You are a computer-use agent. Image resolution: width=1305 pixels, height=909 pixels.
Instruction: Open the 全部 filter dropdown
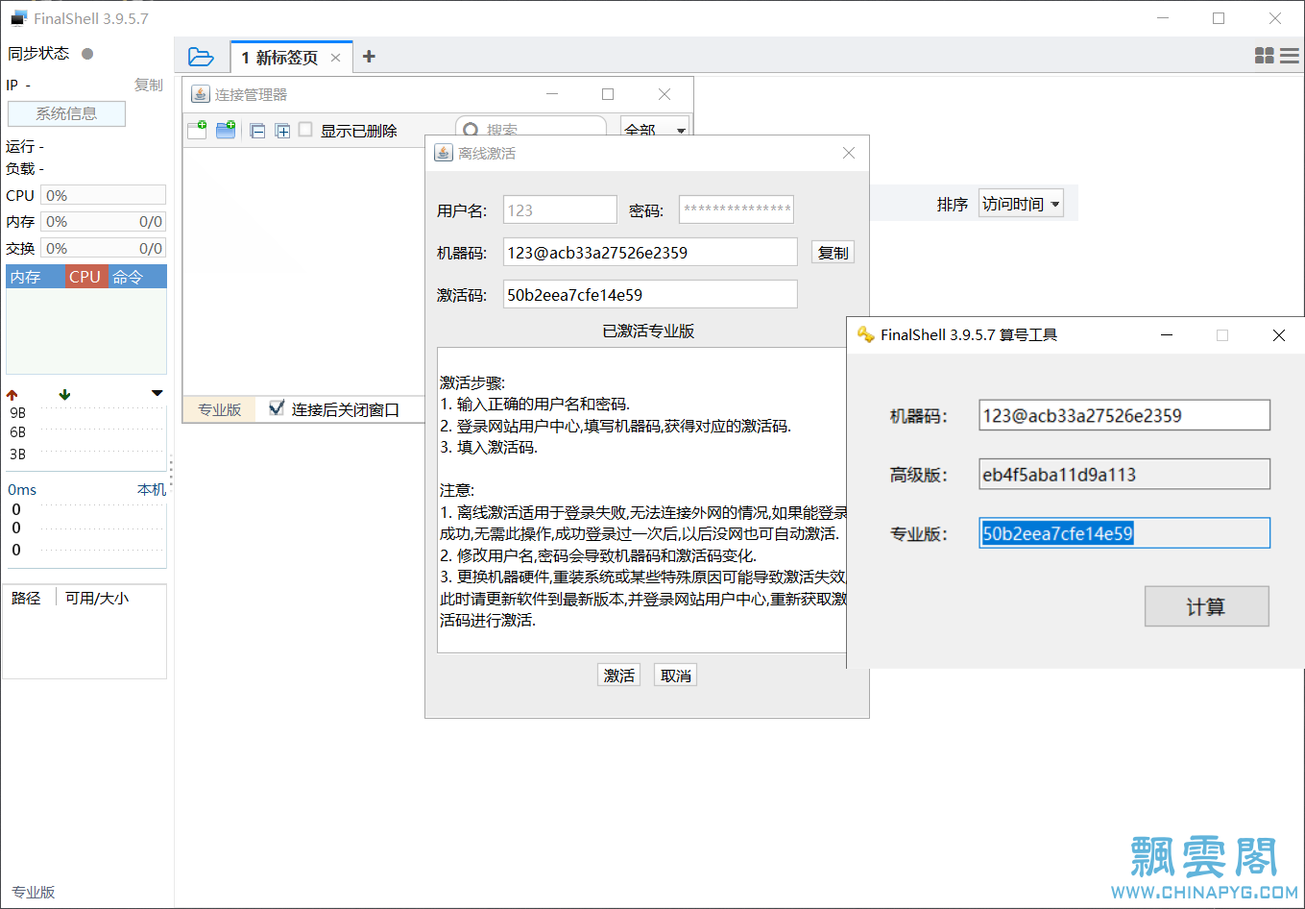point(655,128)
